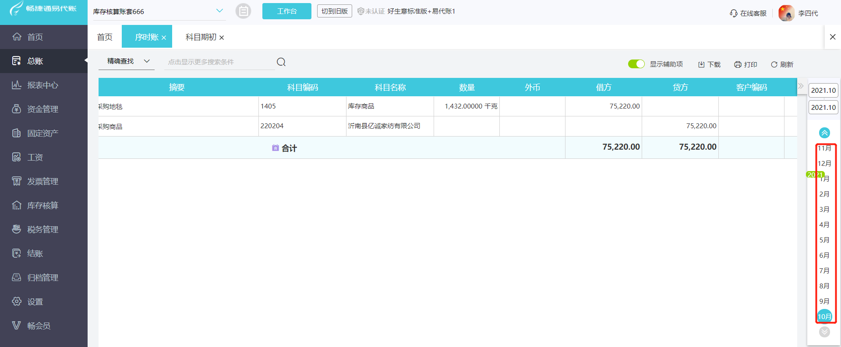The width and height of the screenshot is (841, 347).
Task: Click the refresh icon
Action: 774,65
